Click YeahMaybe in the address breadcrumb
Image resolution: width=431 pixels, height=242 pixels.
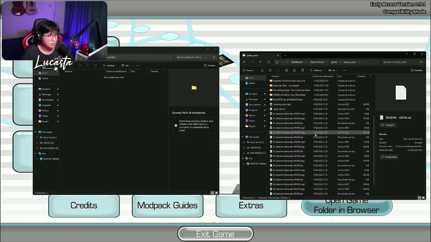point(297,62)
